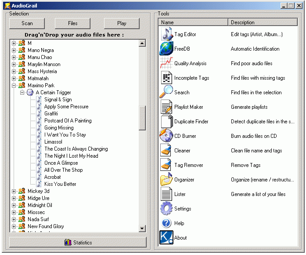Expand the New Found Glory node

coord(14,226)
